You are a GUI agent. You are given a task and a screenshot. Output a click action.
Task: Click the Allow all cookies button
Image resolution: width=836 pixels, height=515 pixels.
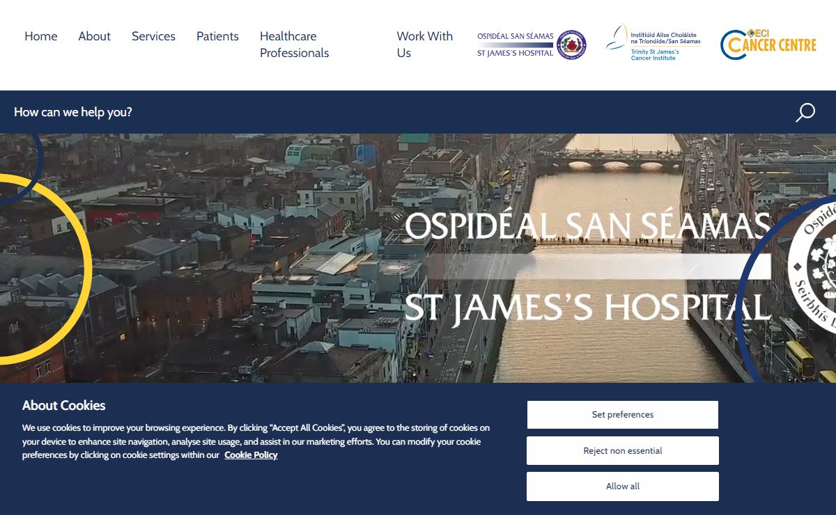click(x=623, y=486)
